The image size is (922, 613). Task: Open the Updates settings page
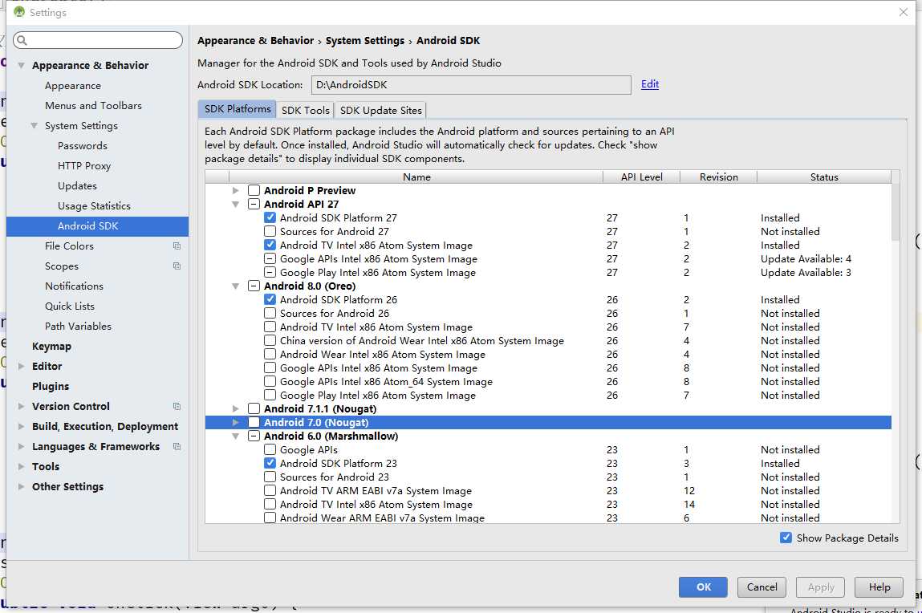(77, 185)
